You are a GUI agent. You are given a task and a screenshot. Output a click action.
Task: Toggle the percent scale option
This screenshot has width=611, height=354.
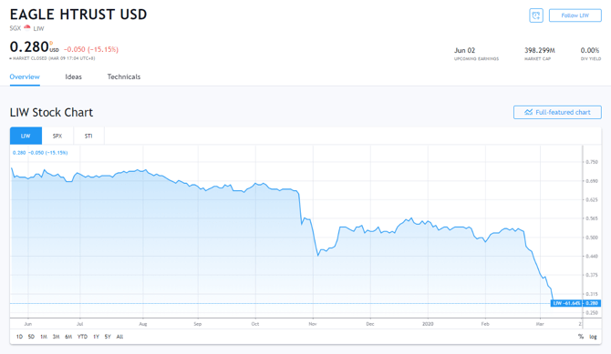click(581, 337)
